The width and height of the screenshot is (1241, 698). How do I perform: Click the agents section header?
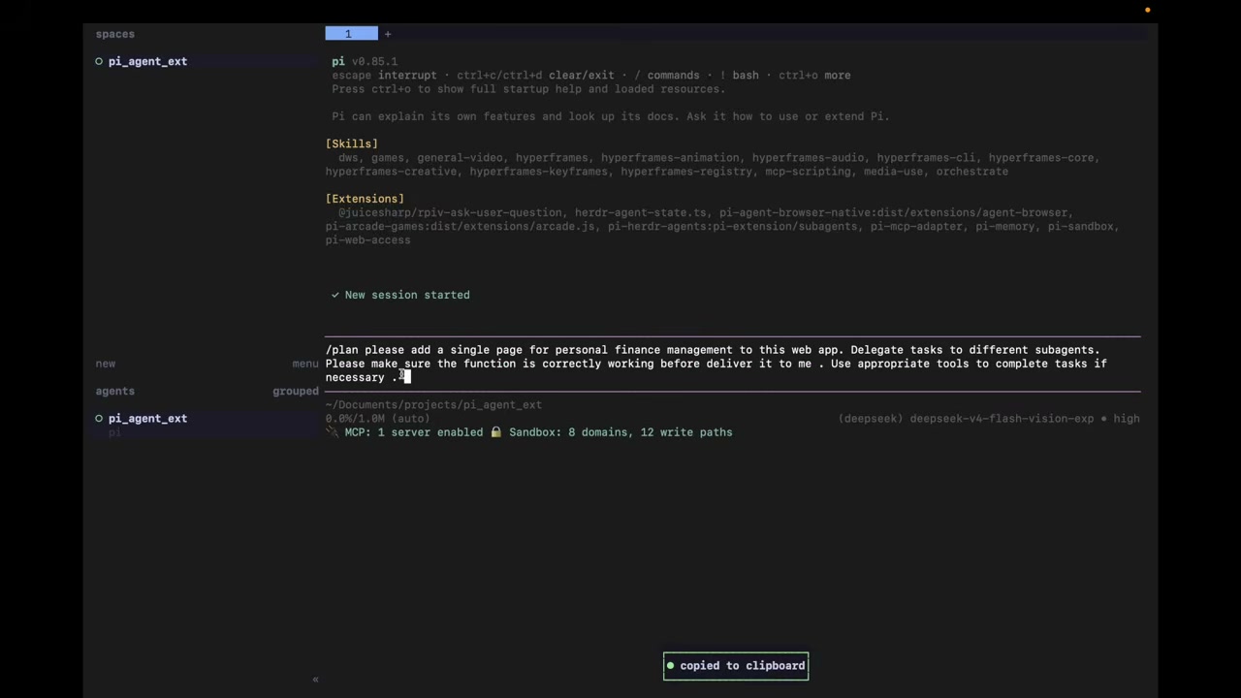point(115,392)
